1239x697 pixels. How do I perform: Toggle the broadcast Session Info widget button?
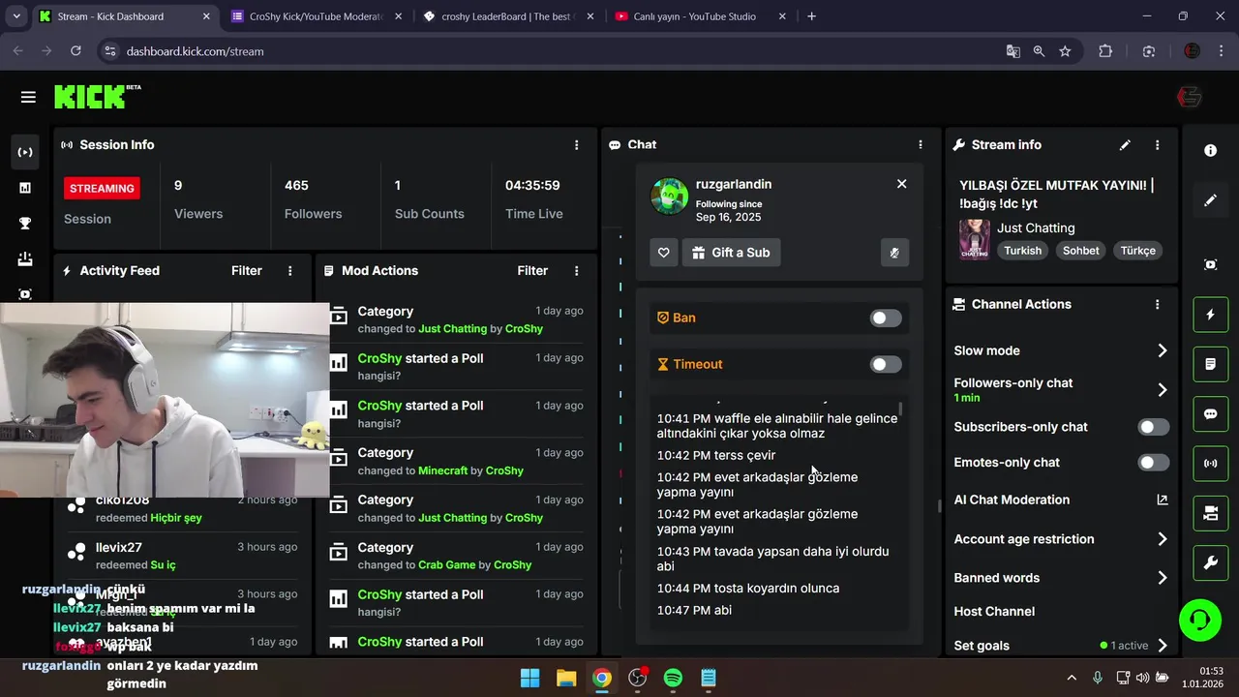(1210, 464)
